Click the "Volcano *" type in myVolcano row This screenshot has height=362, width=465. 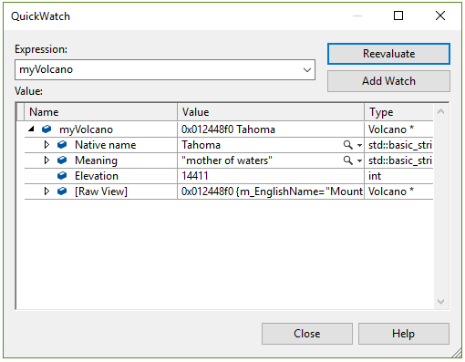[x=391, y=129]
